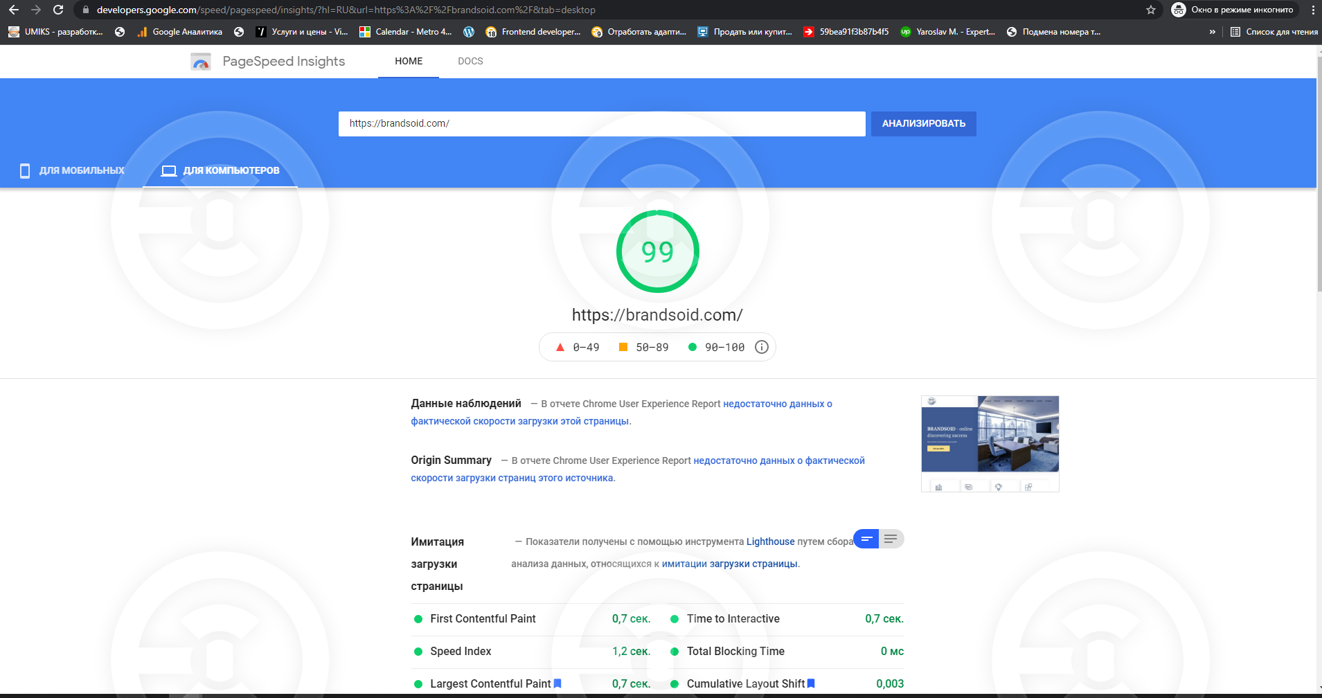Click the First Contentful Paint metric
The width and height of the screenshot is (1322, 698).
pos(533,619)
